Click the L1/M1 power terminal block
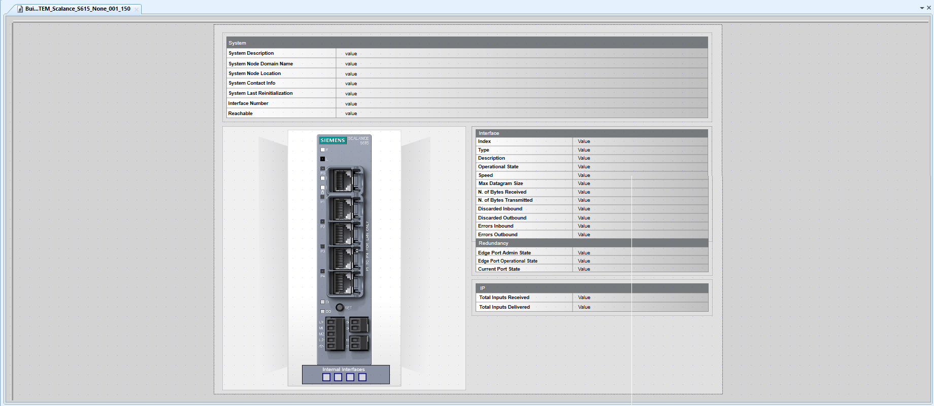This screenshot has height=406, width=934. pyautogui.click(x=335, y=334)
